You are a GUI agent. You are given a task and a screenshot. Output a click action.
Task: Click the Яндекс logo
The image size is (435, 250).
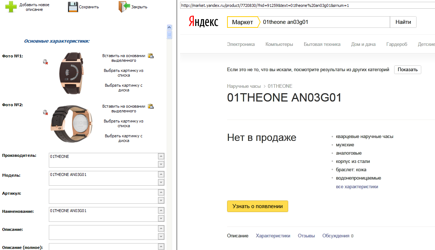(x=203, y=22)
